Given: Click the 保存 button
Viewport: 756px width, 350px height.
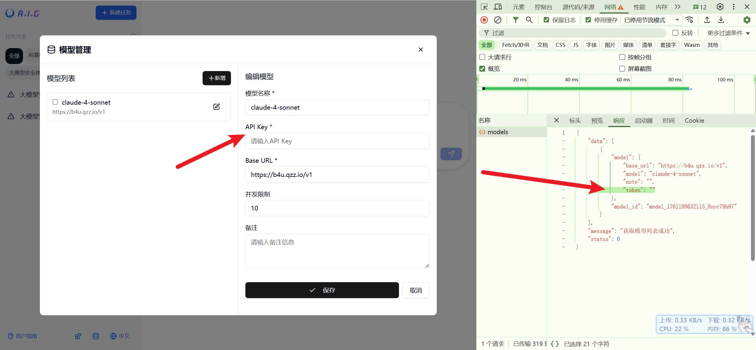Looking at the screenshot, I should point(322,290).
